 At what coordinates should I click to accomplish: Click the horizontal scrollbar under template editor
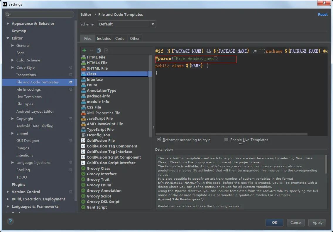click(x=232, y=134)
